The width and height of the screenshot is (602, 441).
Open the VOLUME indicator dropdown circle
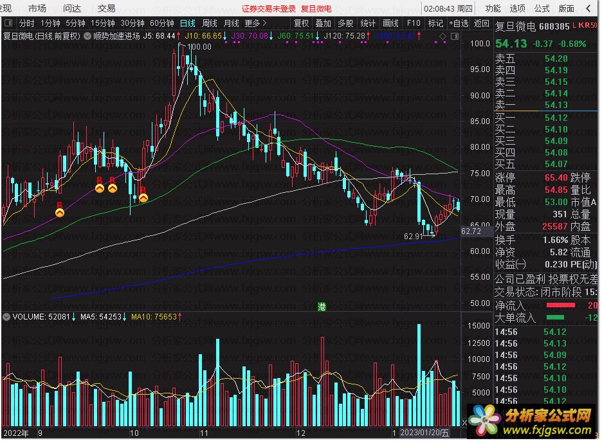[6, 317]
